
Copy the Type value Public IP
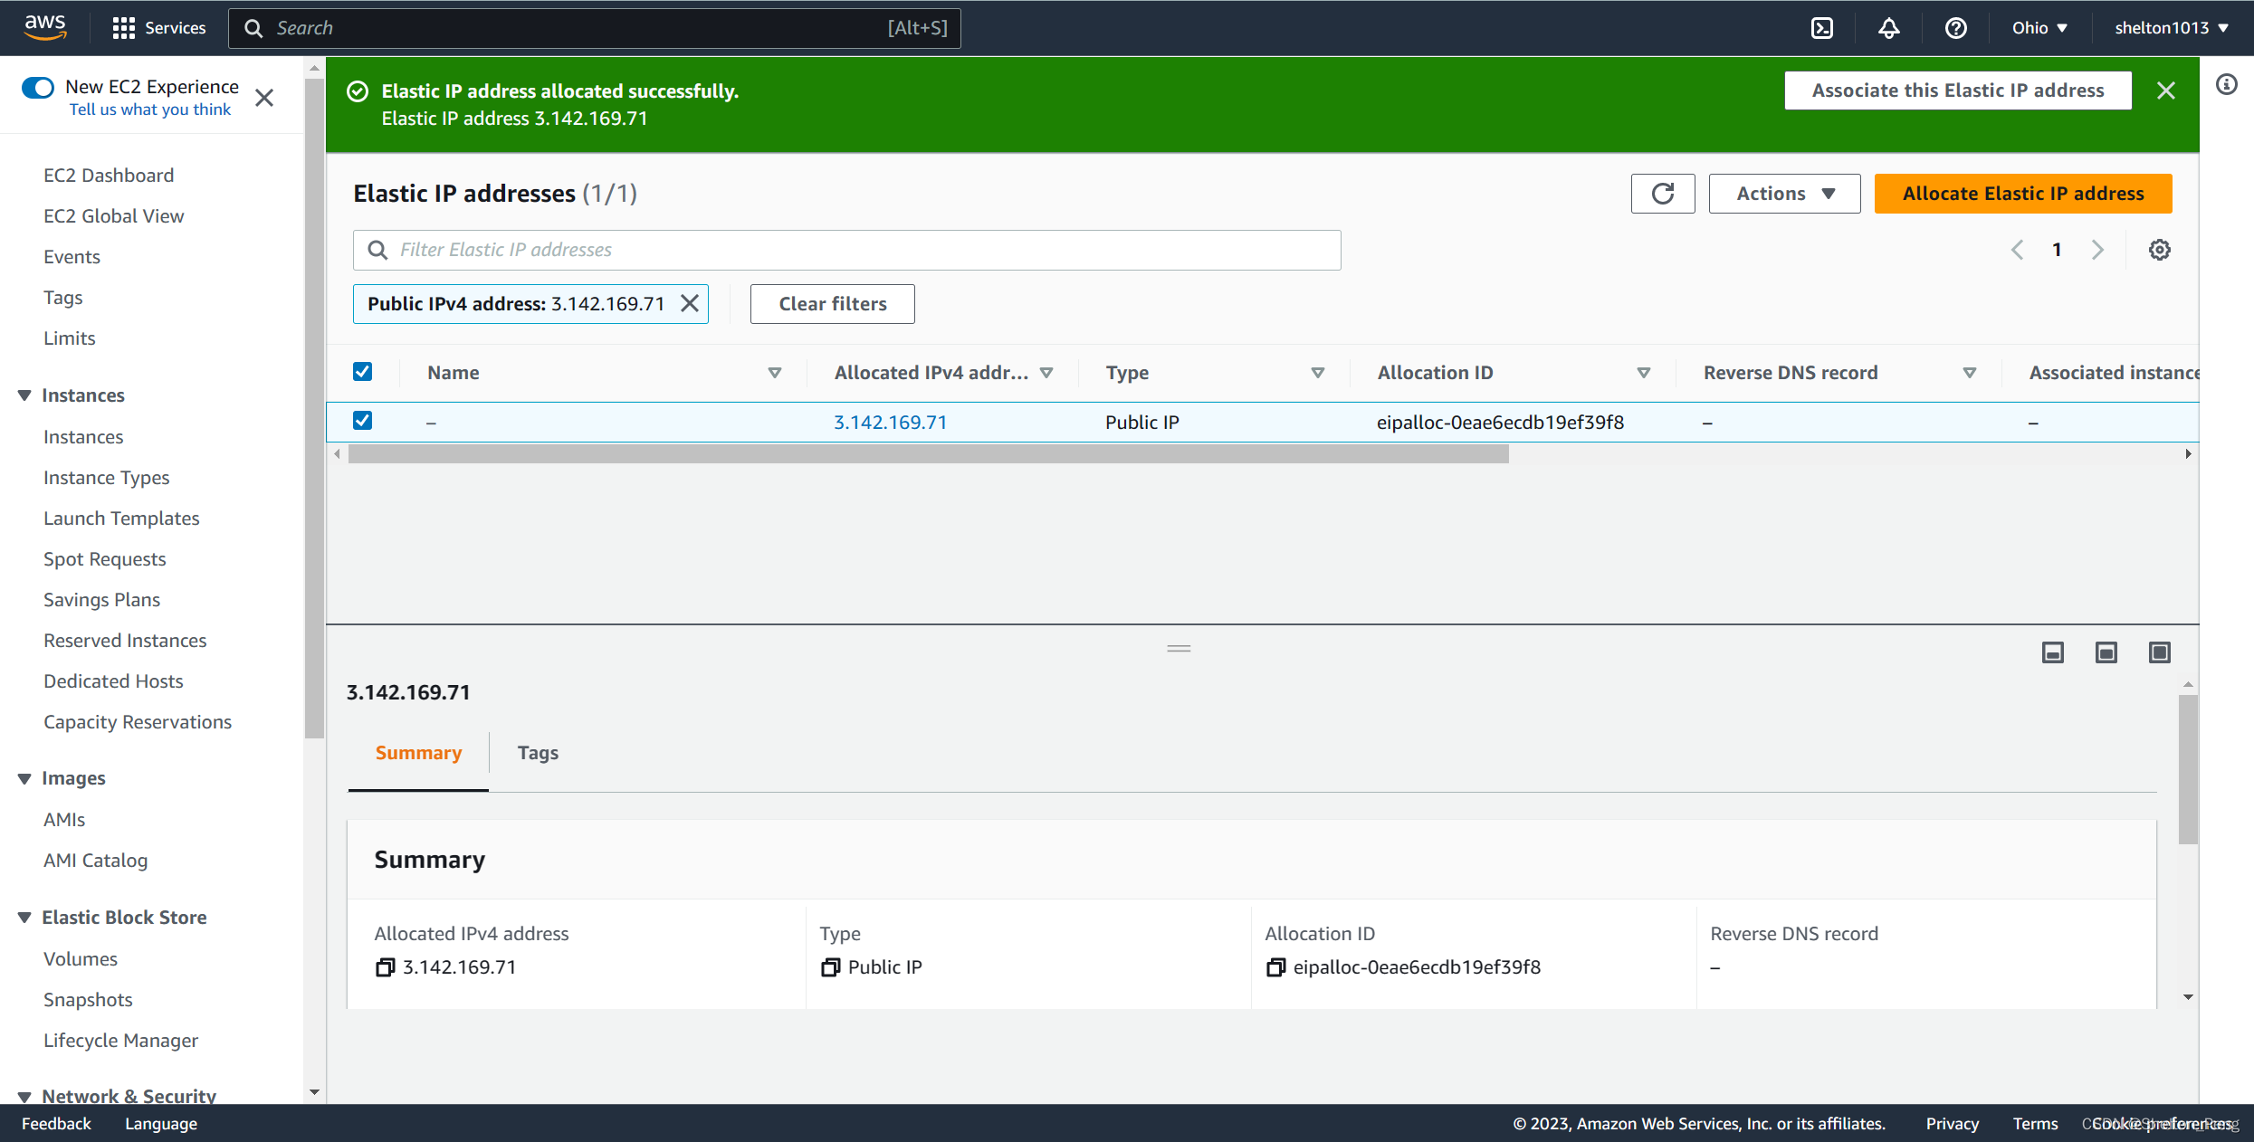pyautogui.click(x=830, y=967)
